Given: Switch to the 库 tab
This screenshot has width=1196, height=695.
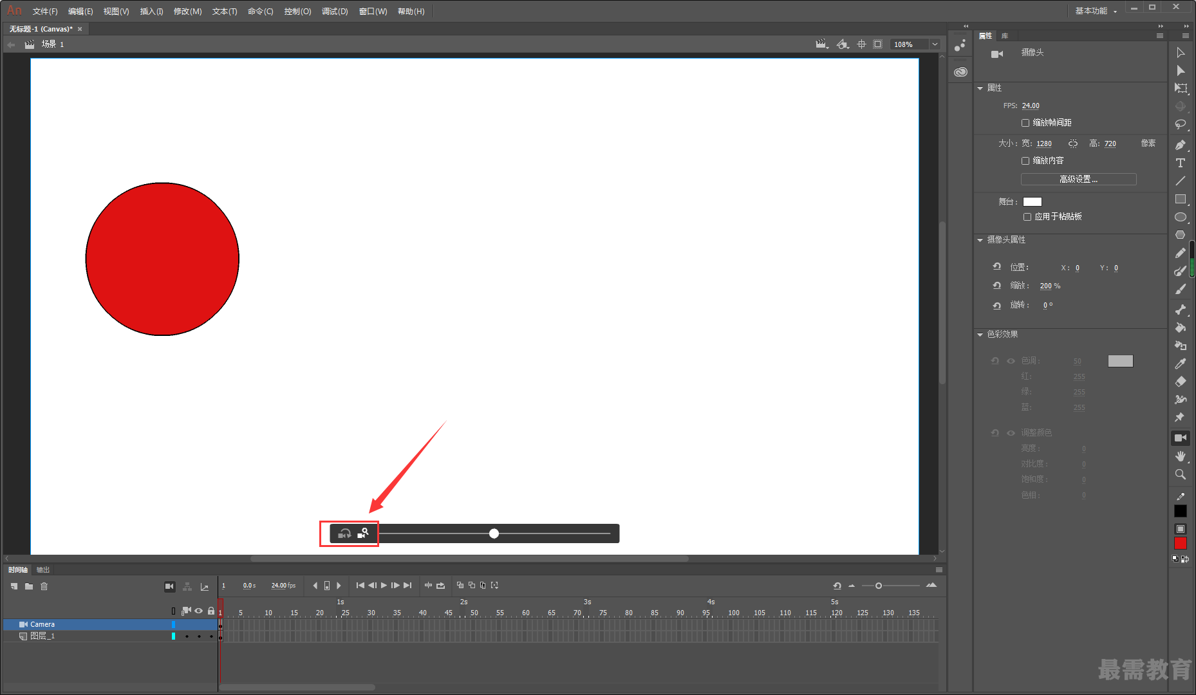Looking at the screenshot, I should coord(1005,36).
